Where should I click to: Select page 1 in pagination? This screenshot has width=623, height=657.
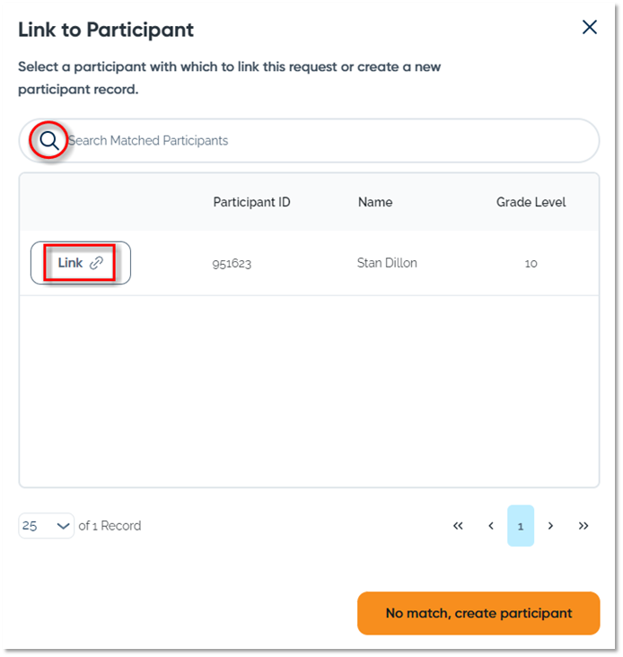[521, 526]
